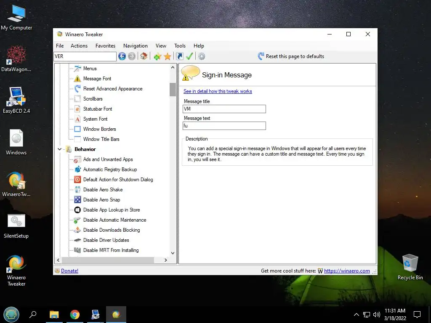Viewport: 431px width, 323px height.
Task: Click the Disable Aero Snap icon
Action: (x=77, y=200)
